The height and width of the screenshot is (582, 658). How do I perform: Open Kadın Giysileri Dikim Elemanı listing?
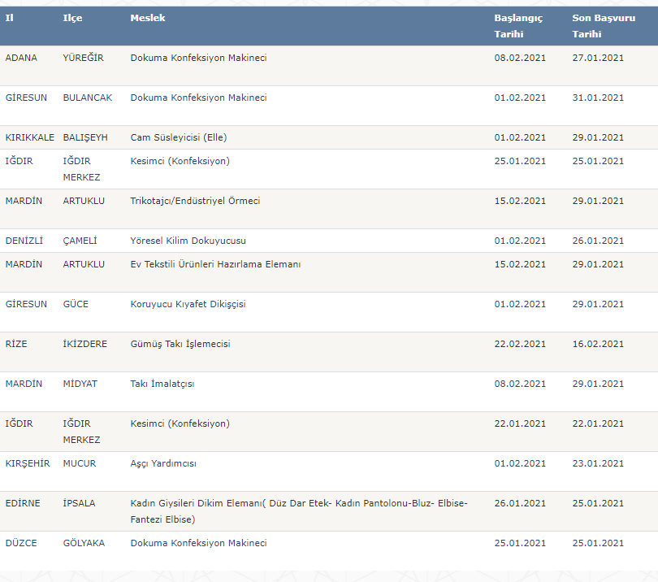click(299, 511)
